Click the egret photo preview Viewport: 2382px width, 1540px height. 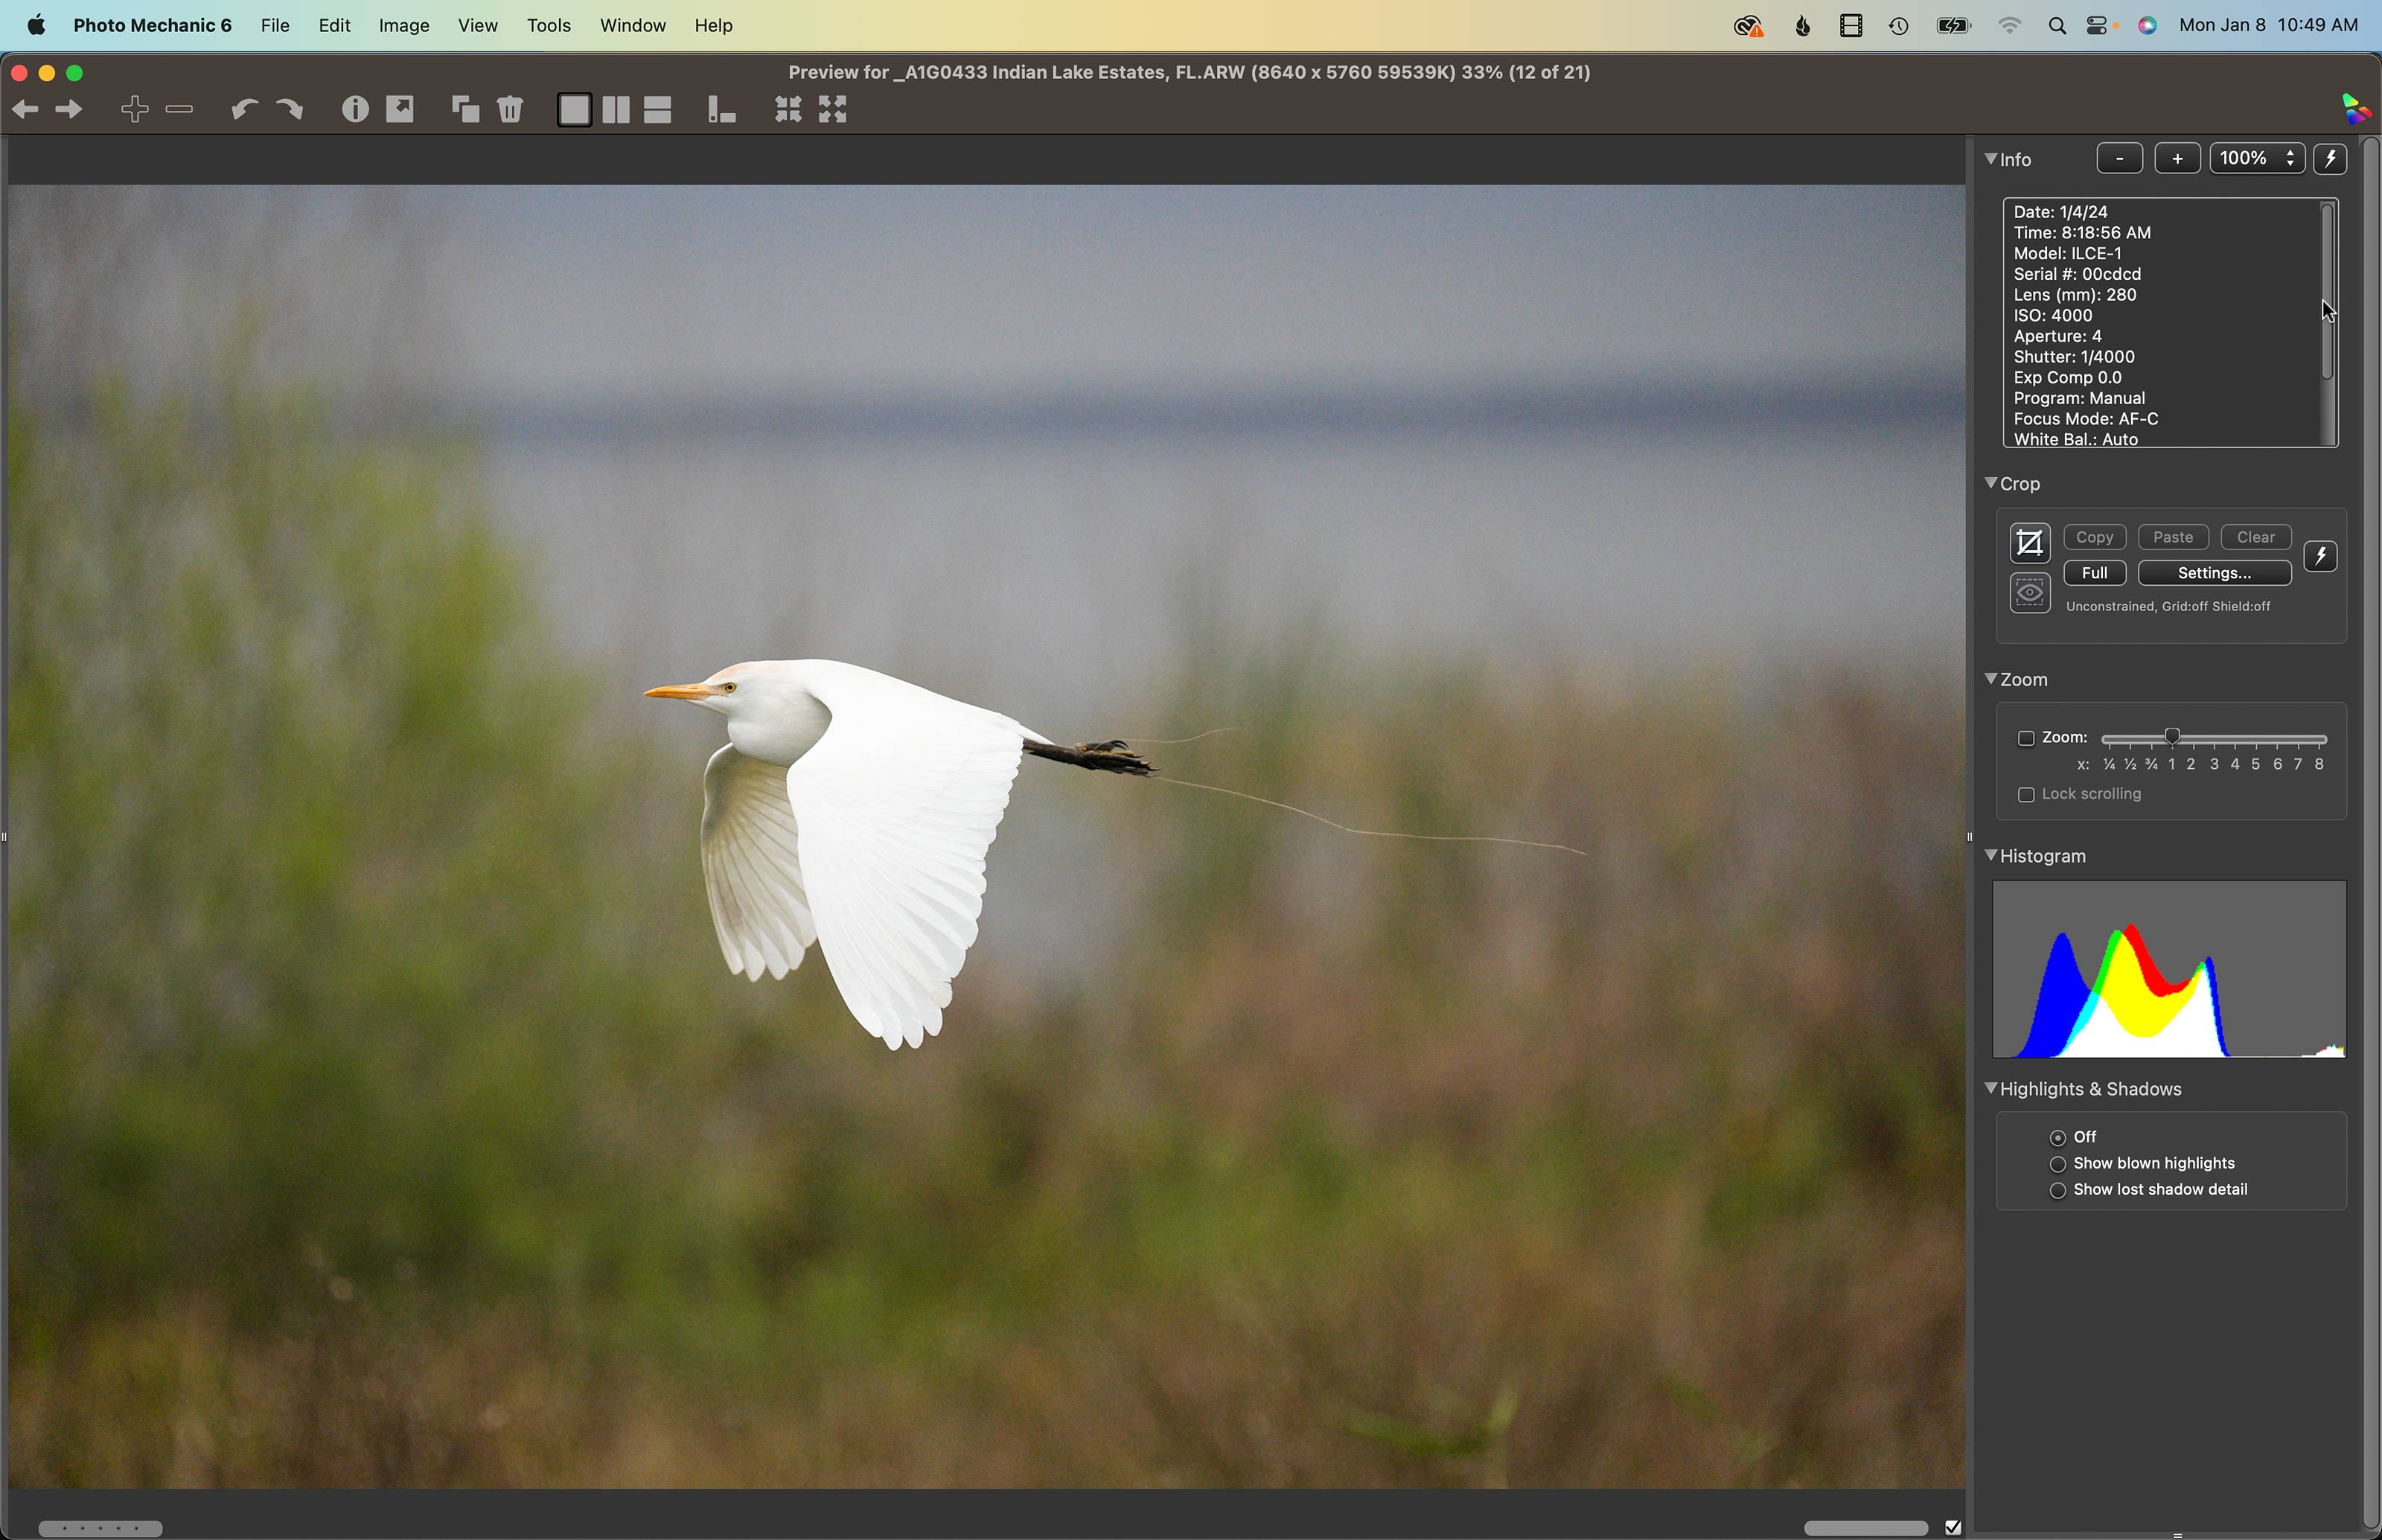[986, 837]
